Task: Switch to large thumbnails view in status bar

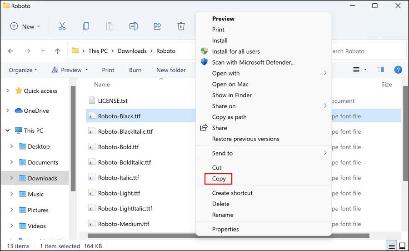Action: pyautogui.click(x=402, y=246)
